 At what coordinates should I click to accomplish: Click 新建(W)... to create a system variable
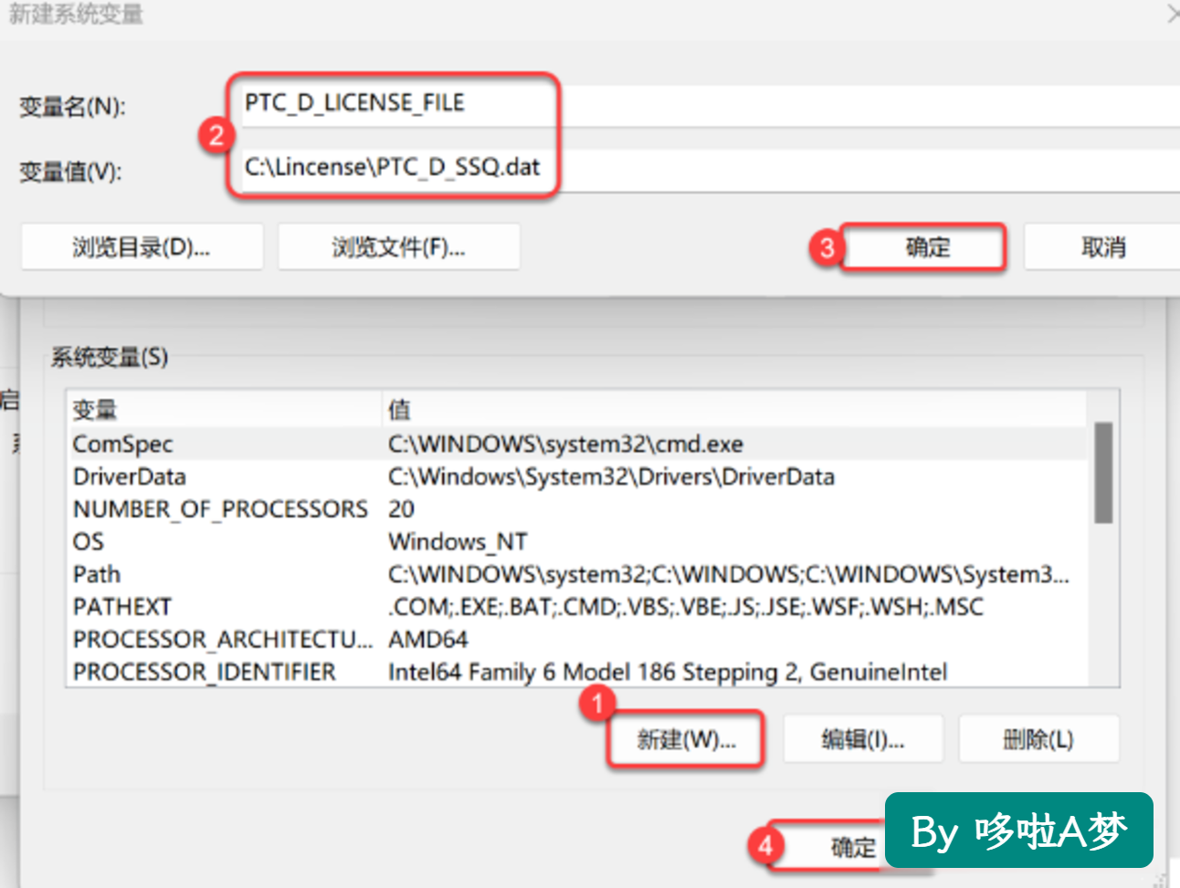[686, 739]
